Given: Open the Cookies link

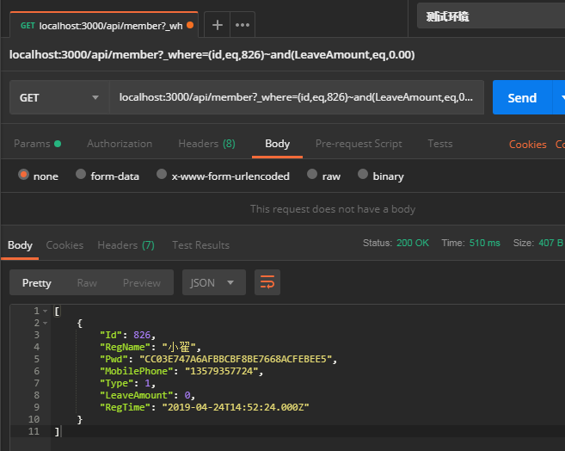Looking at the screenshot, I should click(x=527, y=144).
